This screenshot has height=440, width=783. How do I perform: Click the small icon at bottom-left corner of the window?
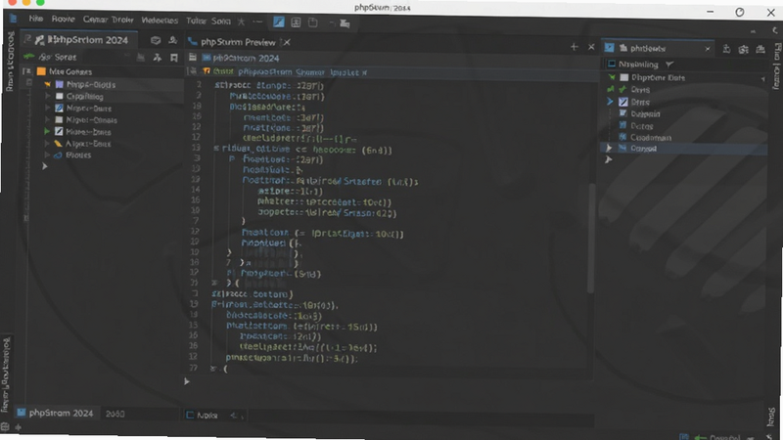[5, 427]
